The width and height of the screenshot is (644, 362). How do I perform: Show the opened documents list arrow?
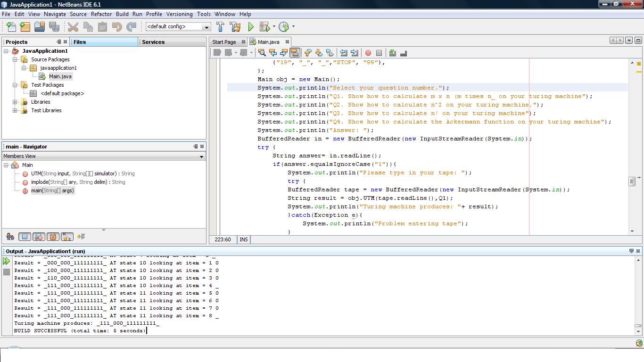point(629,41)
